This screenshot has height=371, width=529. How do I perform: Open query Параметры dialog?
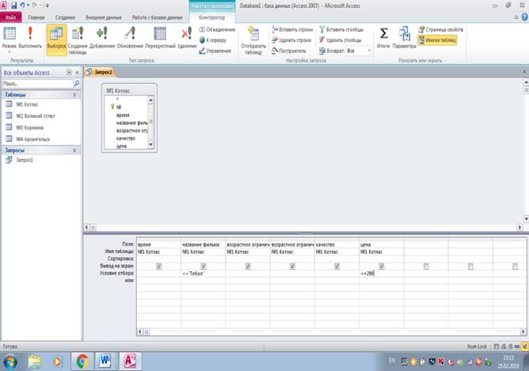[404, 38]
